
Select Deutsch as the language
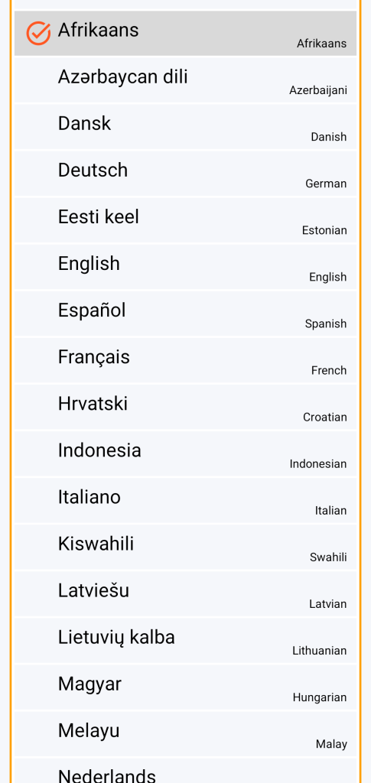click(x=185, y=174)
